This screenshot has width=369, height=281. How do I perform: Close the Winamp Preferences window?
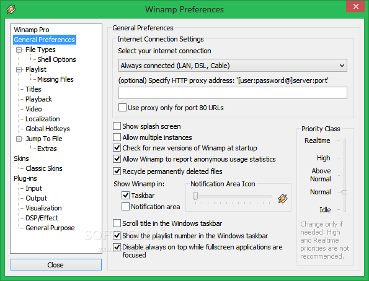(356, 7)
